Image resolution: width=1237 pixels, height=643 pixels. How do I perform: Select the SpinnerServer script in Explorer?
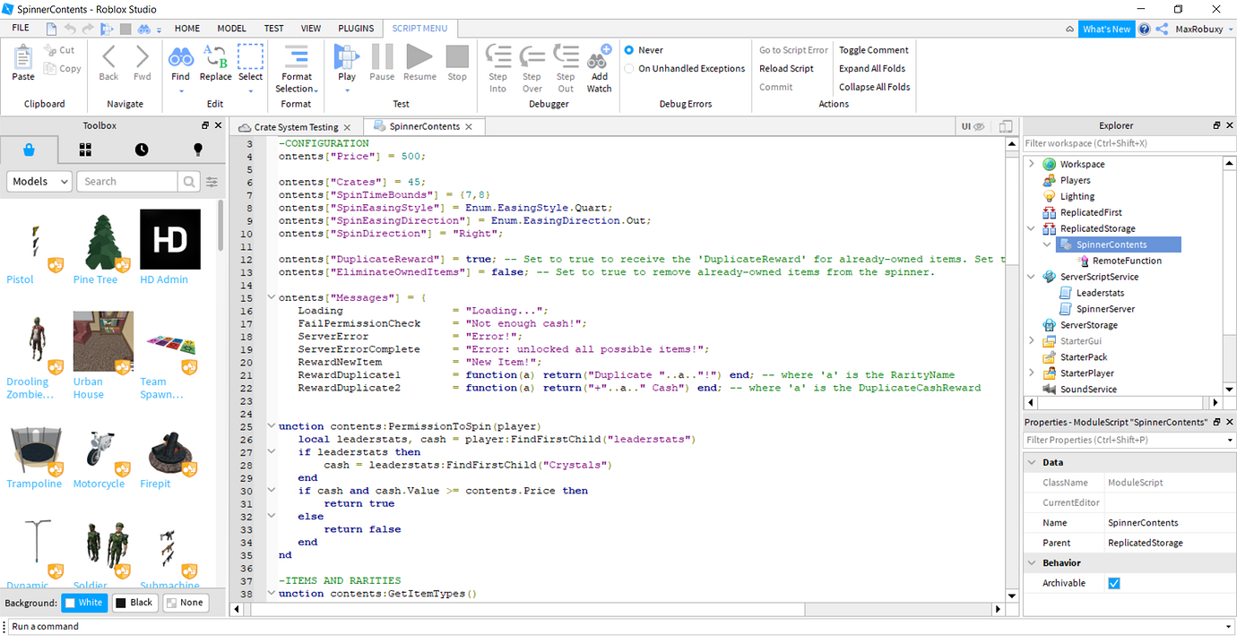point(1105,309)
